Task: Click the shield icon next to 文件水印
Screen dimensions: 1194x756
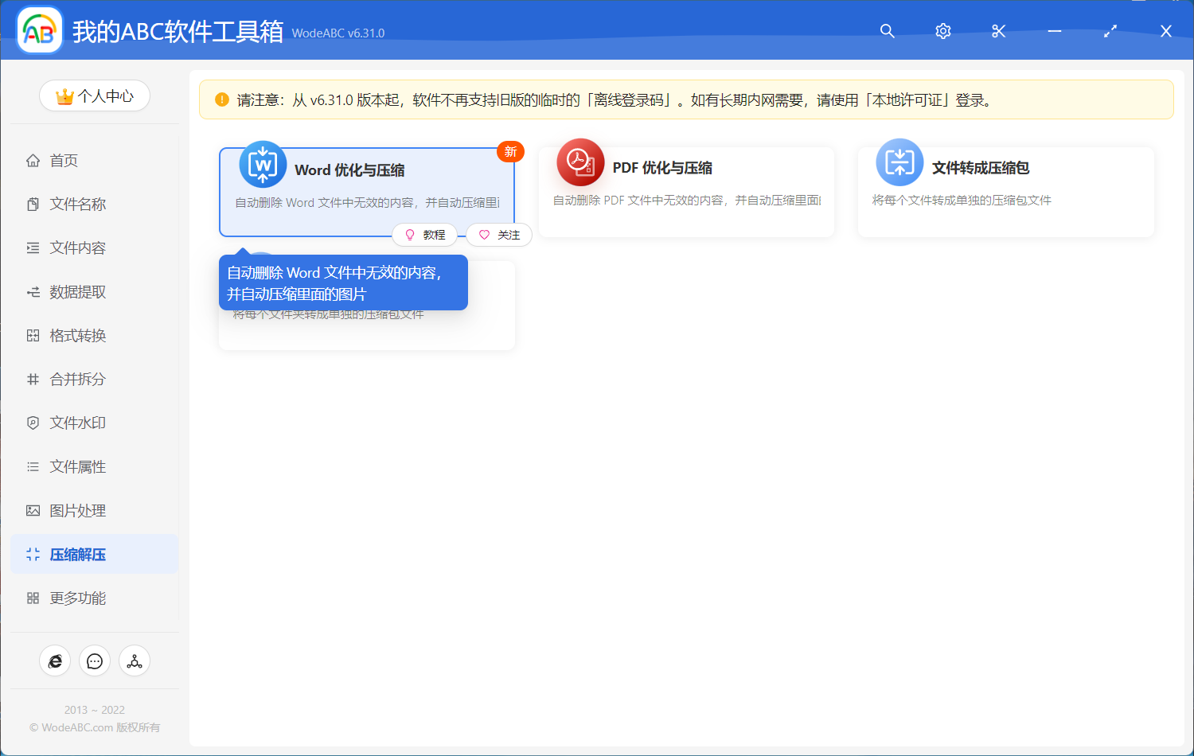Action: point(33,423)
